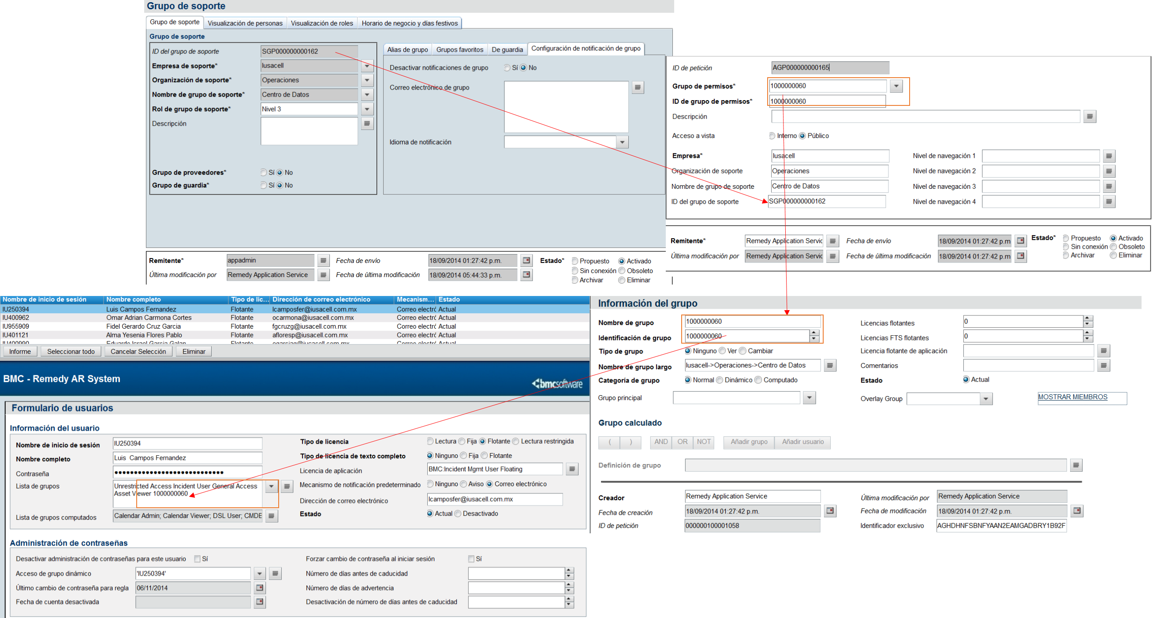Image resolution: width=1153 pixels, height=618 pixels.
Task: Click the MOSTRAR MIEMBROS link
Action: tap(1072, 397)
